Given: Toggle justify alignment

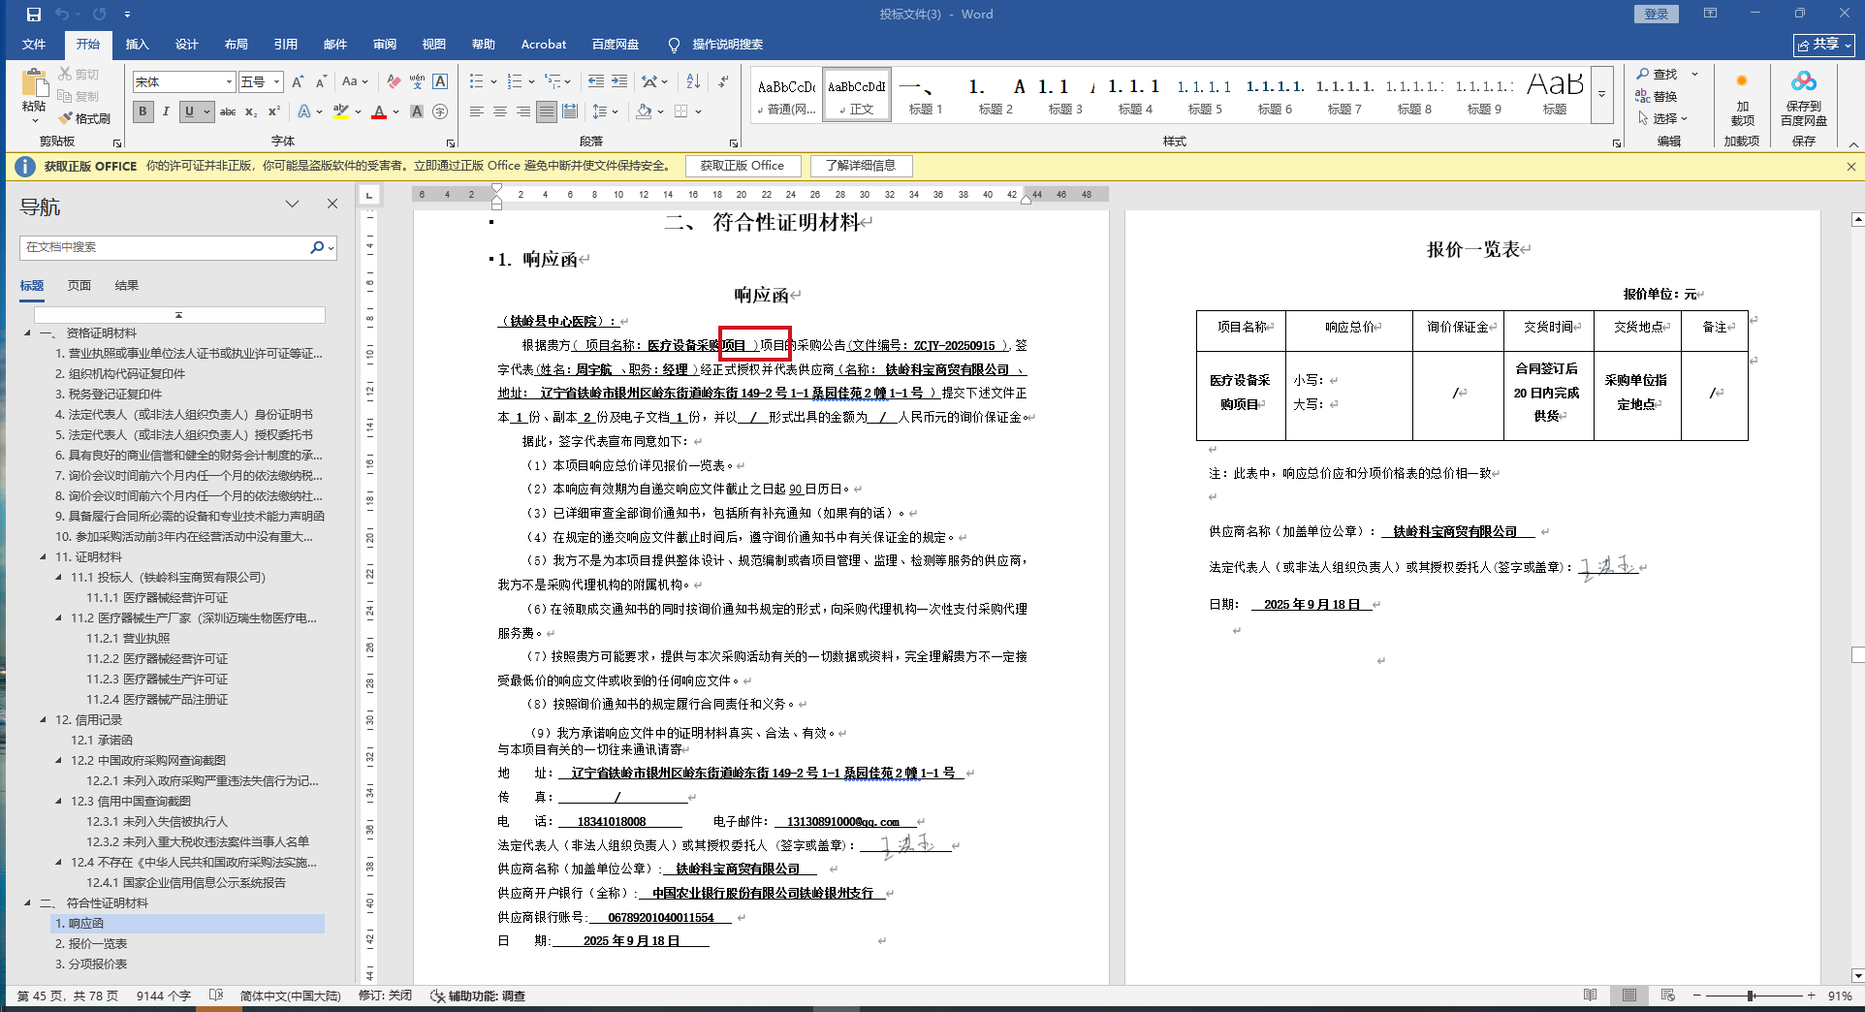Looking at the screenshot, I should coord(547,112).
